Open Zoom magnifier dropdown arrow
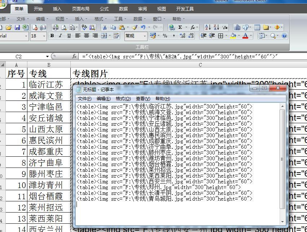307x232 pixels. 277,36
